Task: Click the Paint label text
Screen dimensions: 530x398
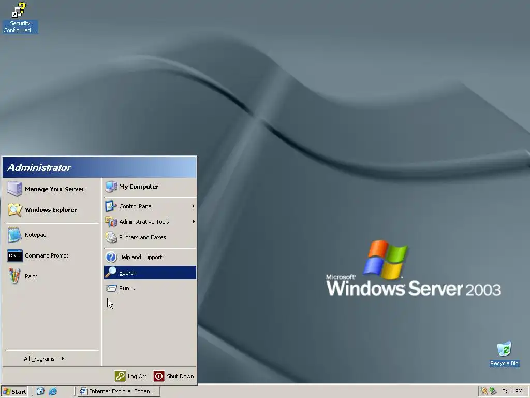Action: 31,276
